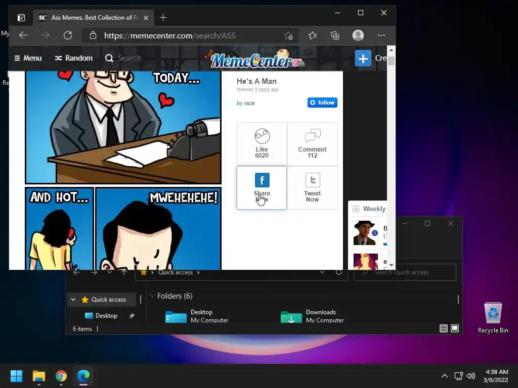Open MemeCenter Menu
The image size is (518, 388).
(x=28, y=58)
